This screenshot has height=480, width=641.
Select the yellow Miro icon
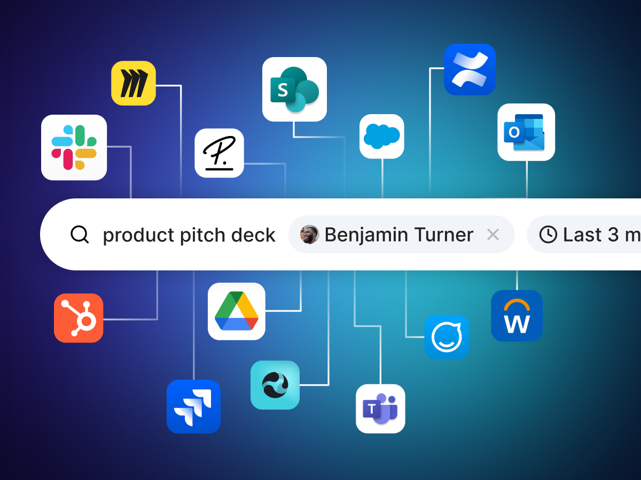134,83
